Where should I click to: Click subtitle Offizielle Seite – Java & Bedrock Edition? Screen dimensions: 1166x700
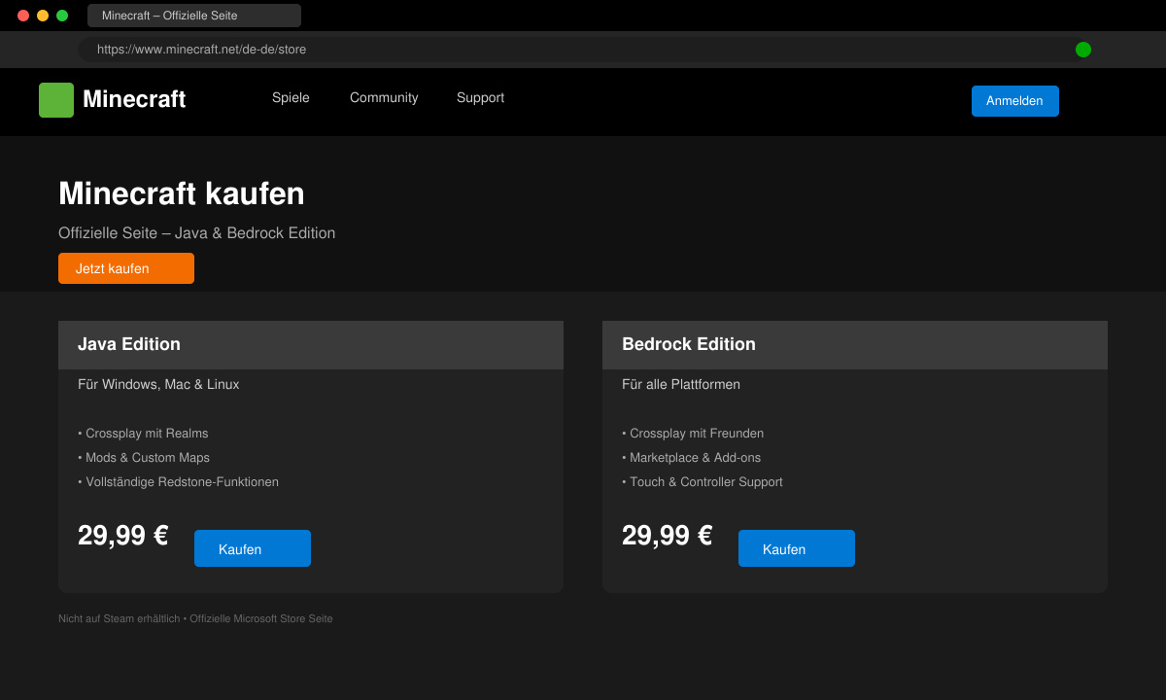click(196, 233)
